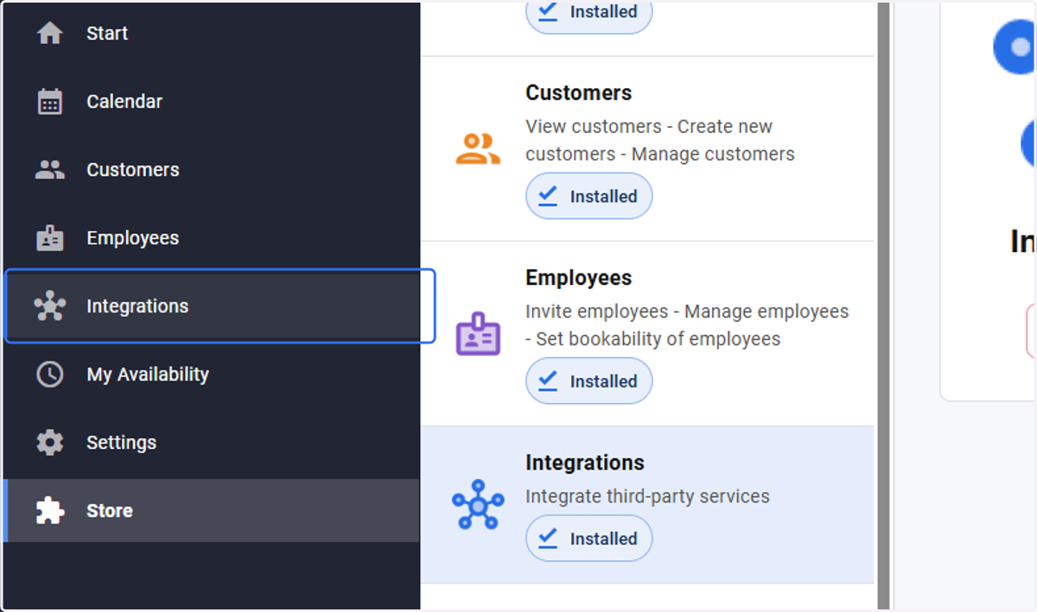Click the Customers people icon in sidebar
1037x612 pixels.
[50, 170]
